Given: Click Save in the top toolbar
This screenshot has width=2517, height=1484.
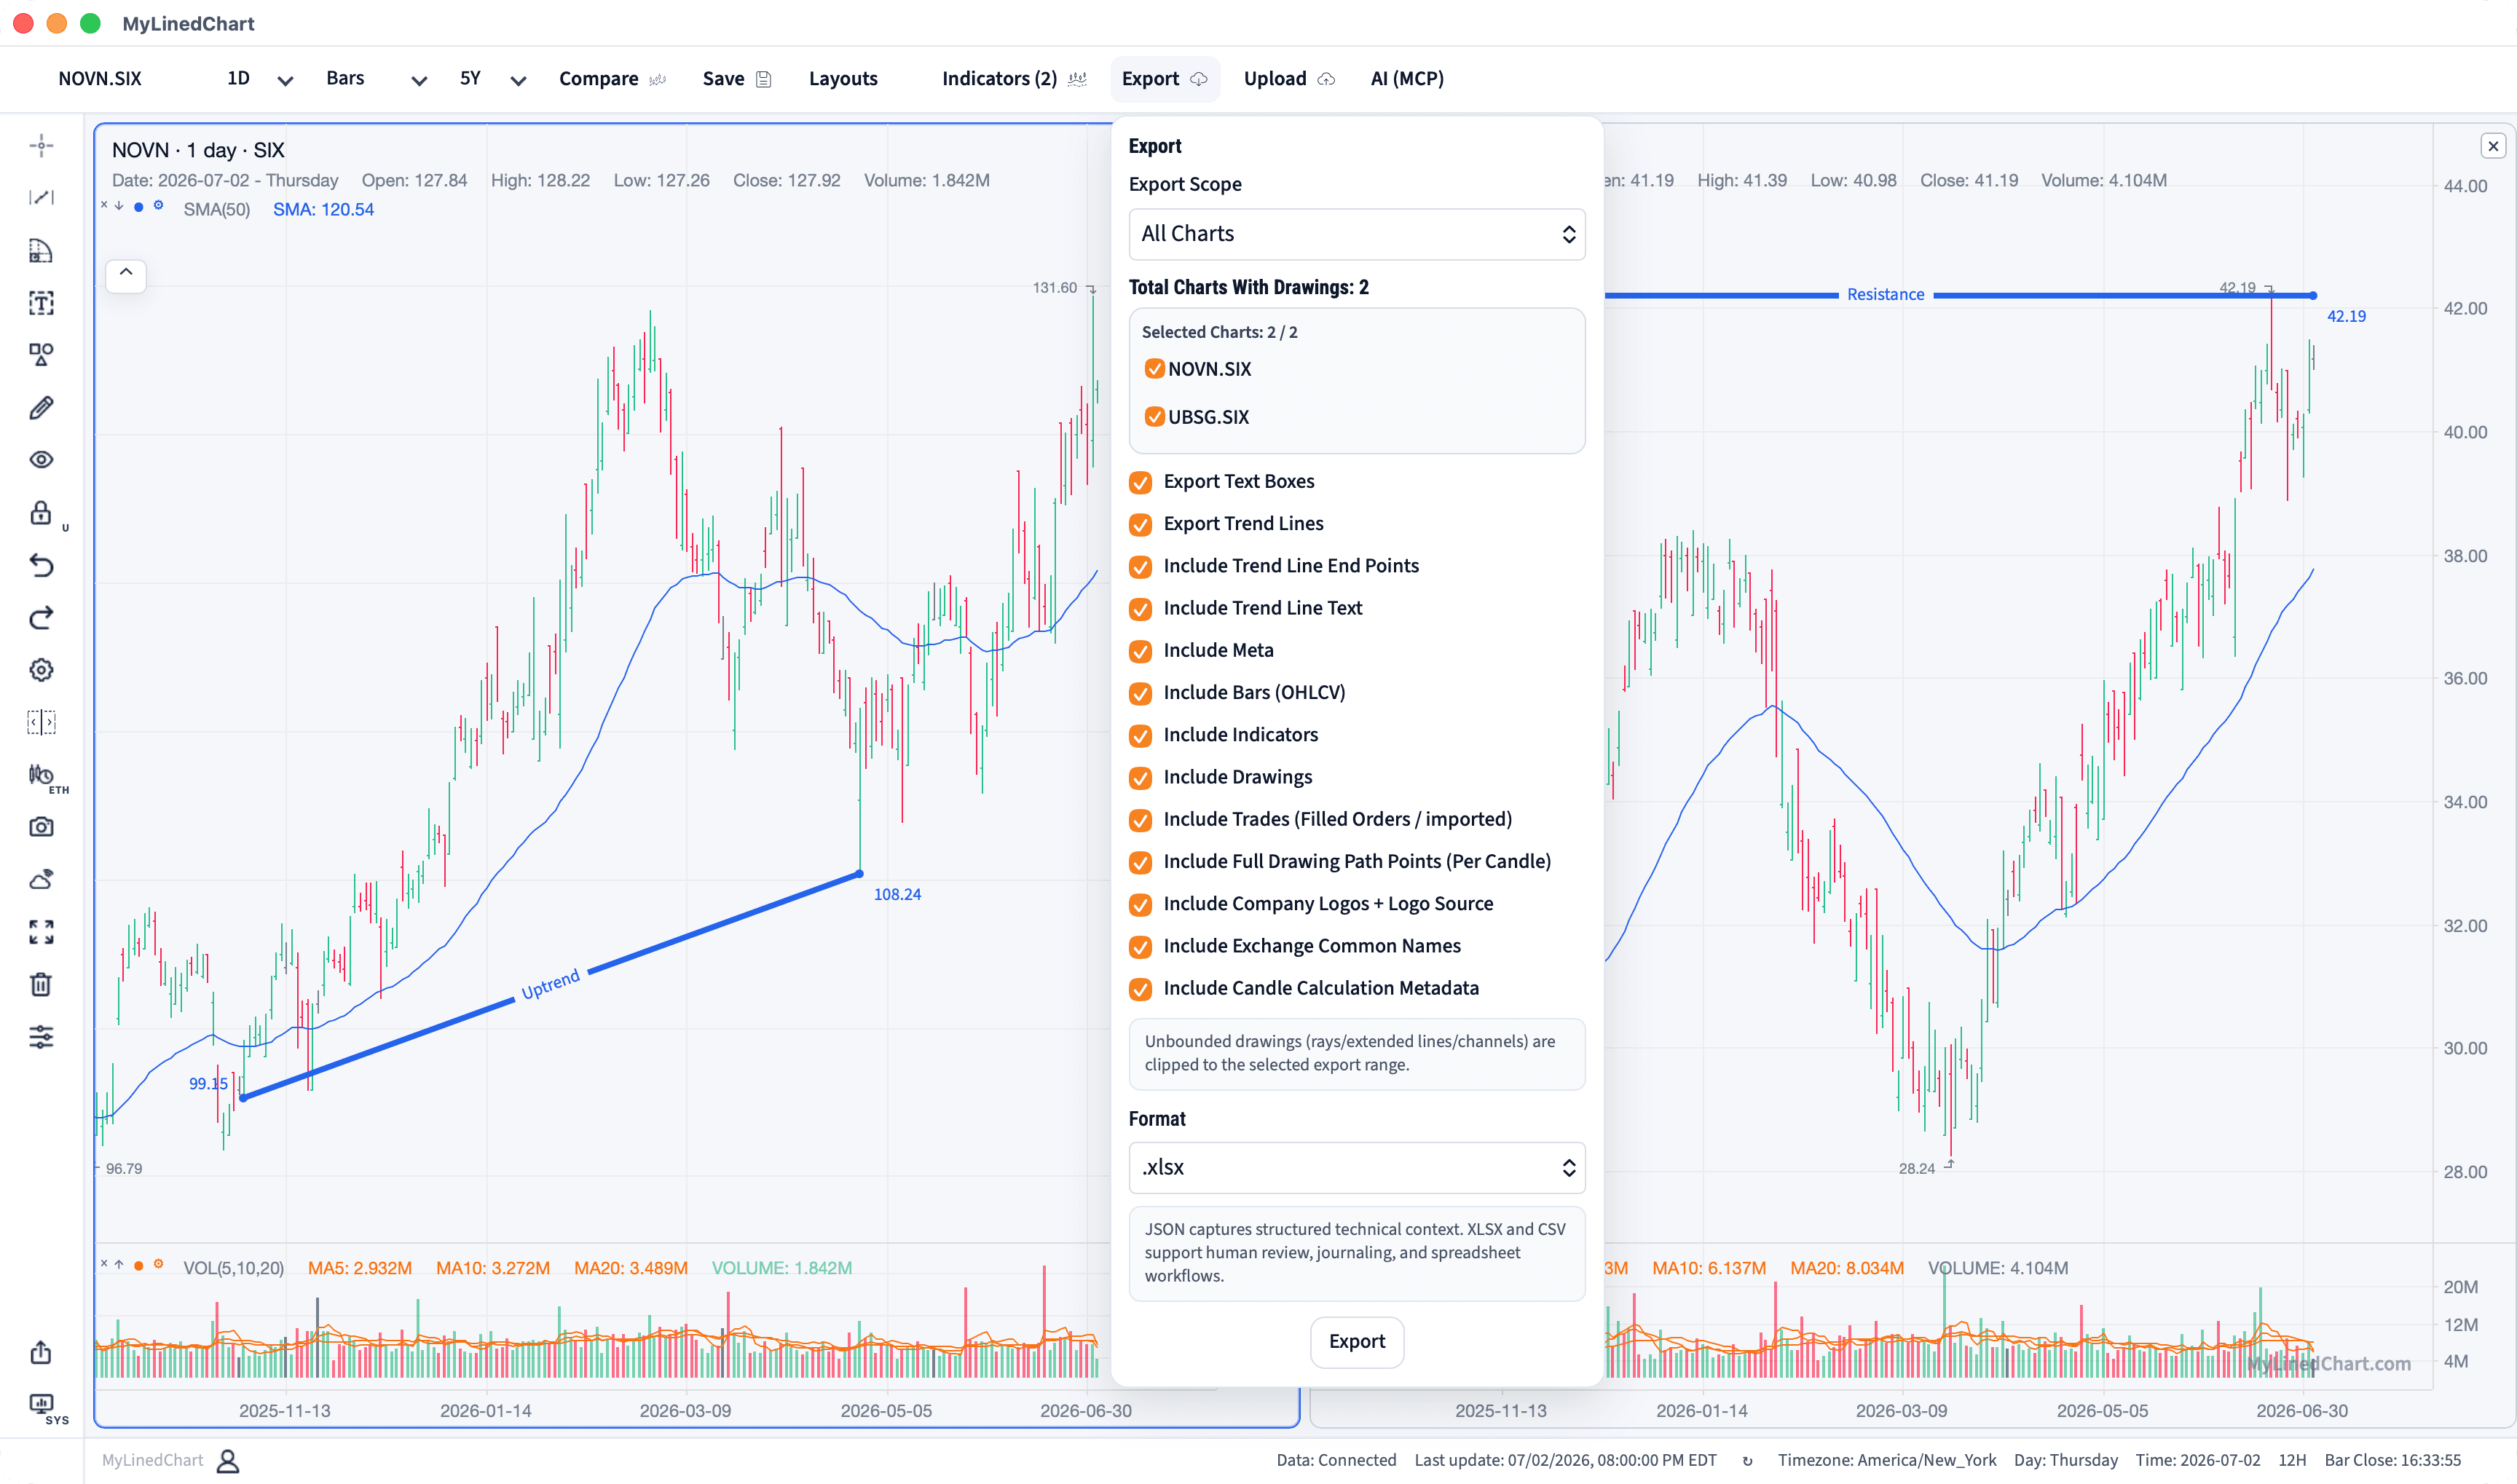Looking at the screenshot, I should [736, 79].
